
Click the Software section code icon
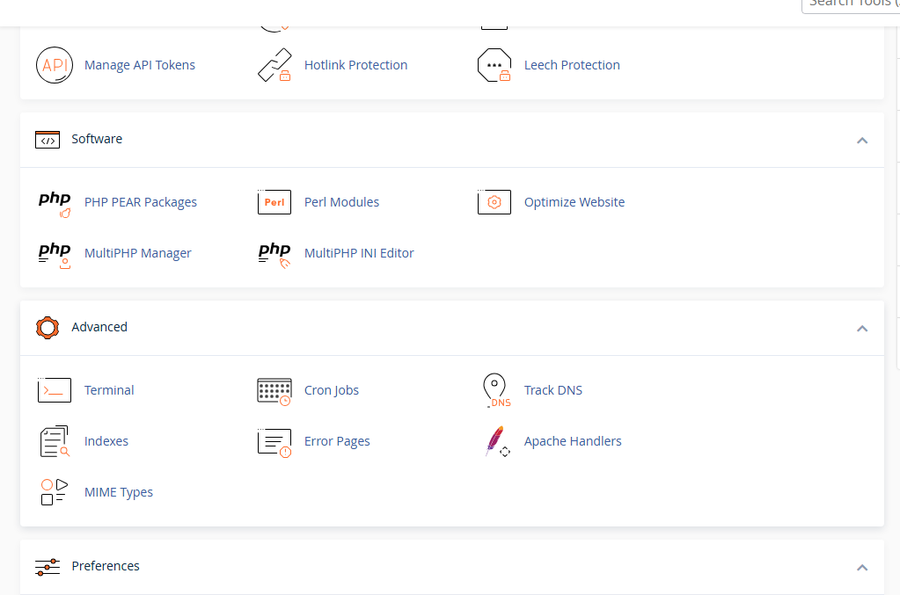(48, 139)
